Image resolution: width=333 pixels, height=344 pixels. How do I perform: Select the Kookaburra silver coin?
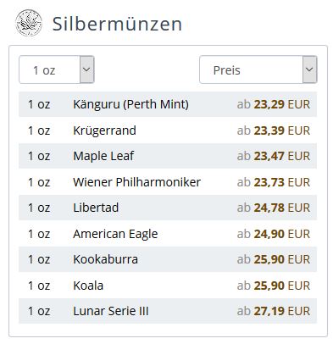pyautogui.click(x=105, y=259)
